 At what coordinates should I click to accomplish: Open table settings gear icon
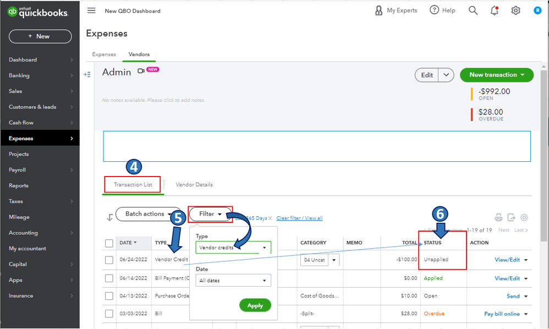pyautogui.click(x=524, y=217)
